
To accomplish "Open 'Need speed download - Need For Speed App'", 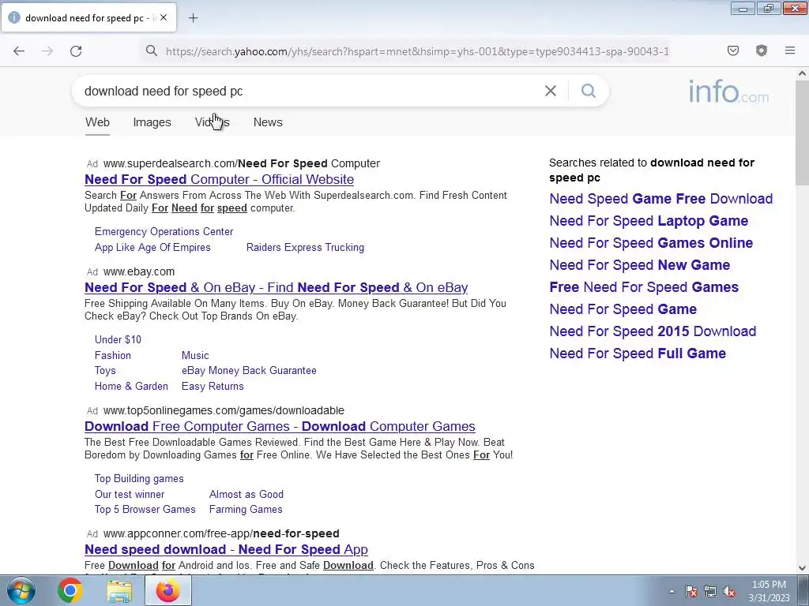I will [x=226, y=549].
